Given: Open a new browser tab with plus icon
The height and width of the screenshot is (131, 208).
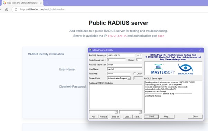Looking at the screenshot, I should click(47, 3).
